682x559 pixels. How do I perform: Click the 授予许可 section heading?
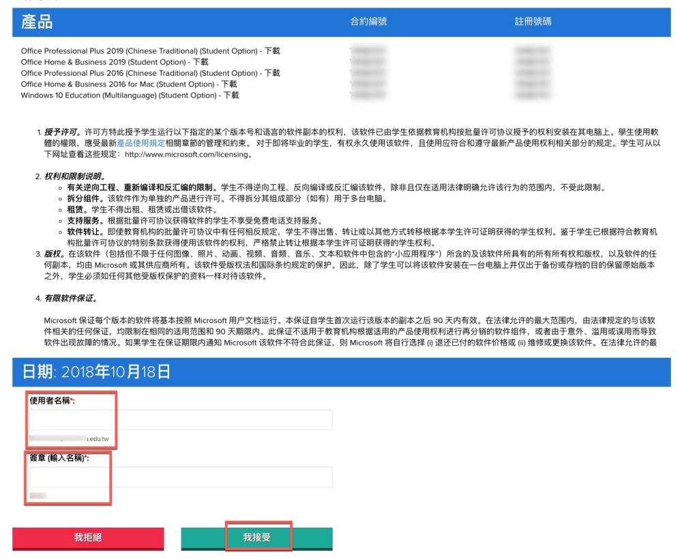[x=62, y=132]
